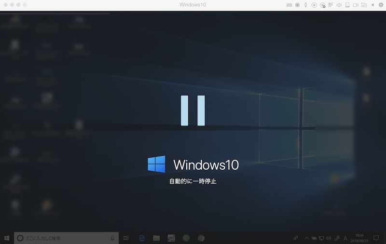This screenshot has height=244, width=386.
Task: Click the speaker sound icon in title bar
Action: coord(339,5)
